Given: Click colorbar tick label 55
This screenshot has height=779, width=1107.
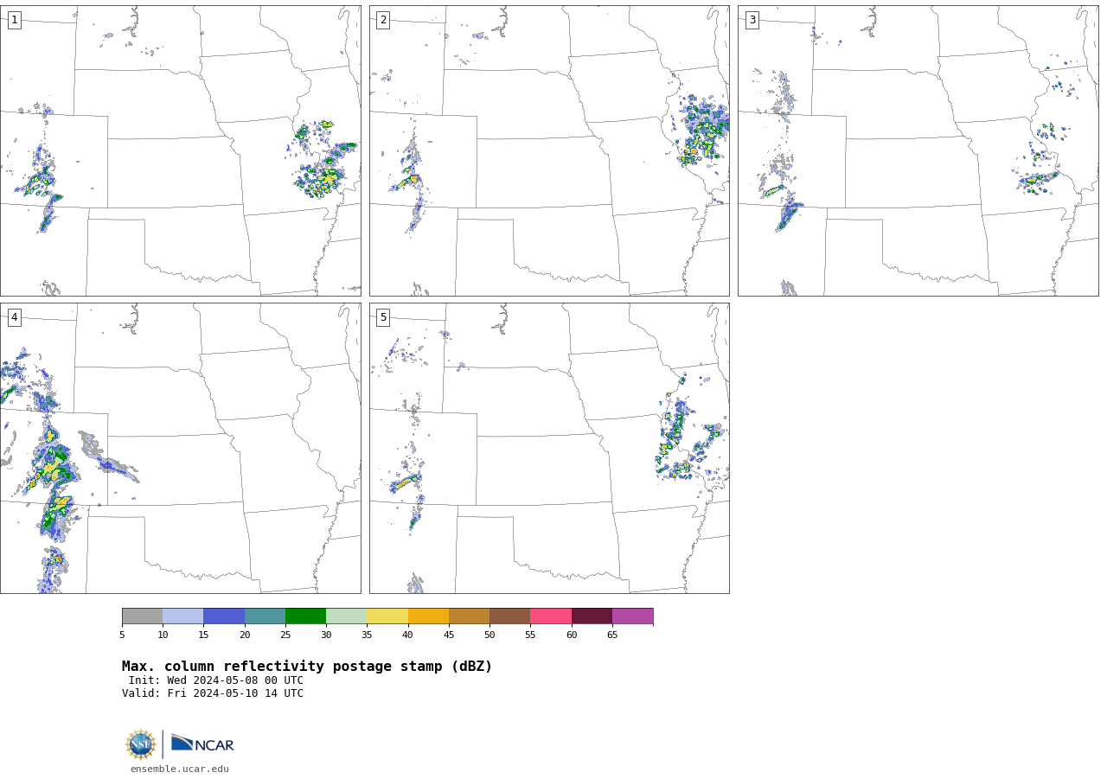Looking at the screenshot, I should click(530, 635).
